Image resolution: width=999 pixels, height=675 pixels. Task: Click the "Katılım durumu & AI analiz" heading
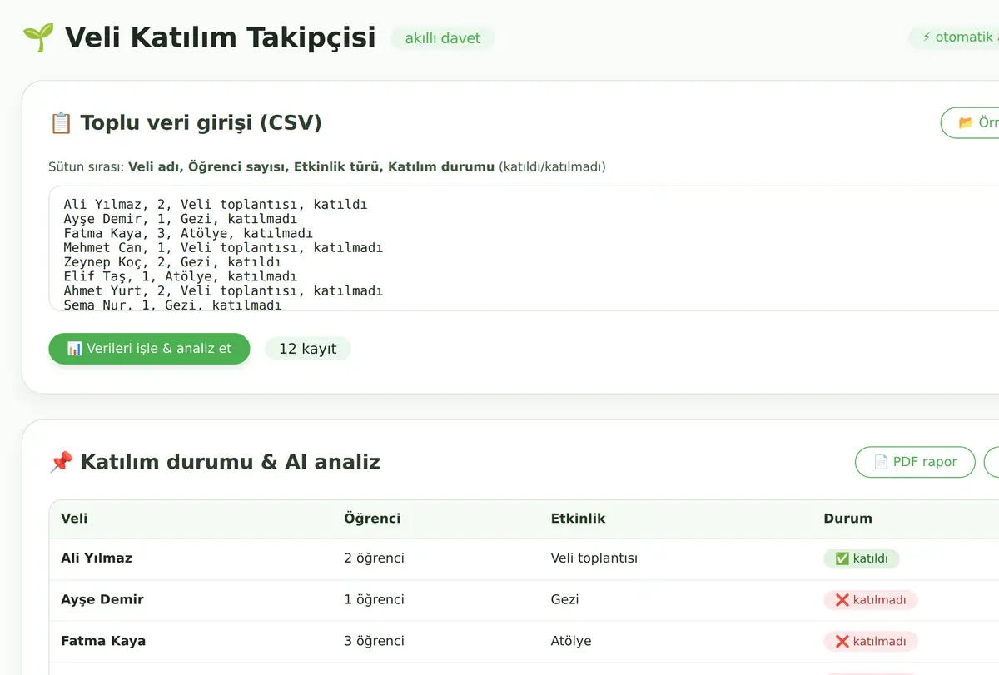click(x=231, y=462)
